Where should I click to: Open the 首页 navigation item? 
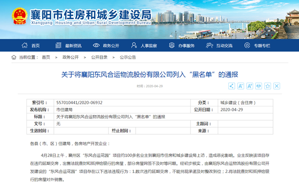tap(35, 46)
